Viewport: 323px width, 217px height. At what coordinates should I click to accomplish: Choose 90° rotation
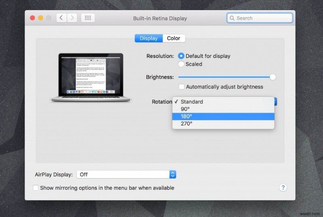[x=223, y=109]
